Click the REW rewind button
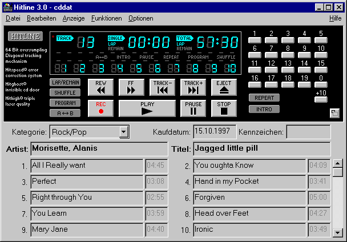Viewport: 347px width, 242px height. pos(100,87)
